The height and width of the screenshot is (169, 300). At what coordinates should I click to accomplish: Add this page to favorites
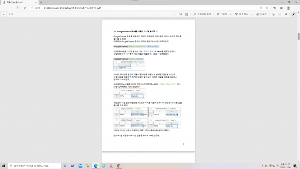[x=267, y=8]
